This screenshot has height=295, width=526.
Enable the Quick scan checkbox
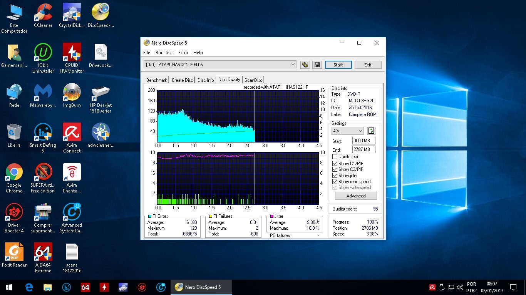click(335, 157)
